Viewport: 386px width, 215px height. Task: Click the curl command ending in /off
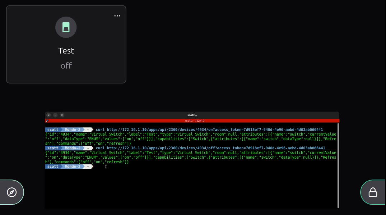point(210,148)
